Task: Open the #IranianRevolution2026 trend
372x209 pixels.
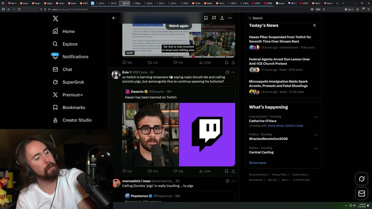Action: click(268, 139)
